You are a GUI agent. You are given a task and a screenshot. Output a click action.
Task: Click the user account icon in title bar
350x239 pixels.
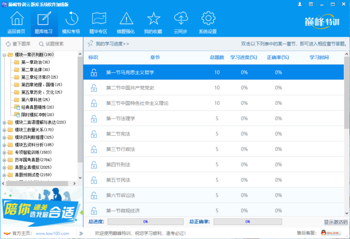(299, 4)
